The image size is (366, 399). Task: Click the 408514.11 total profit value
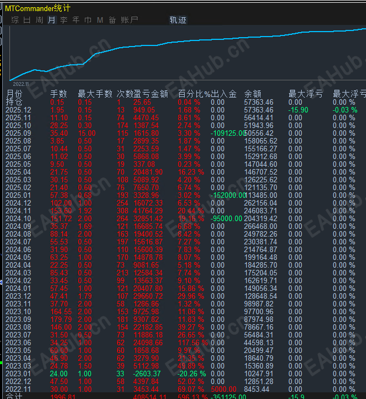tap(150, 396)
